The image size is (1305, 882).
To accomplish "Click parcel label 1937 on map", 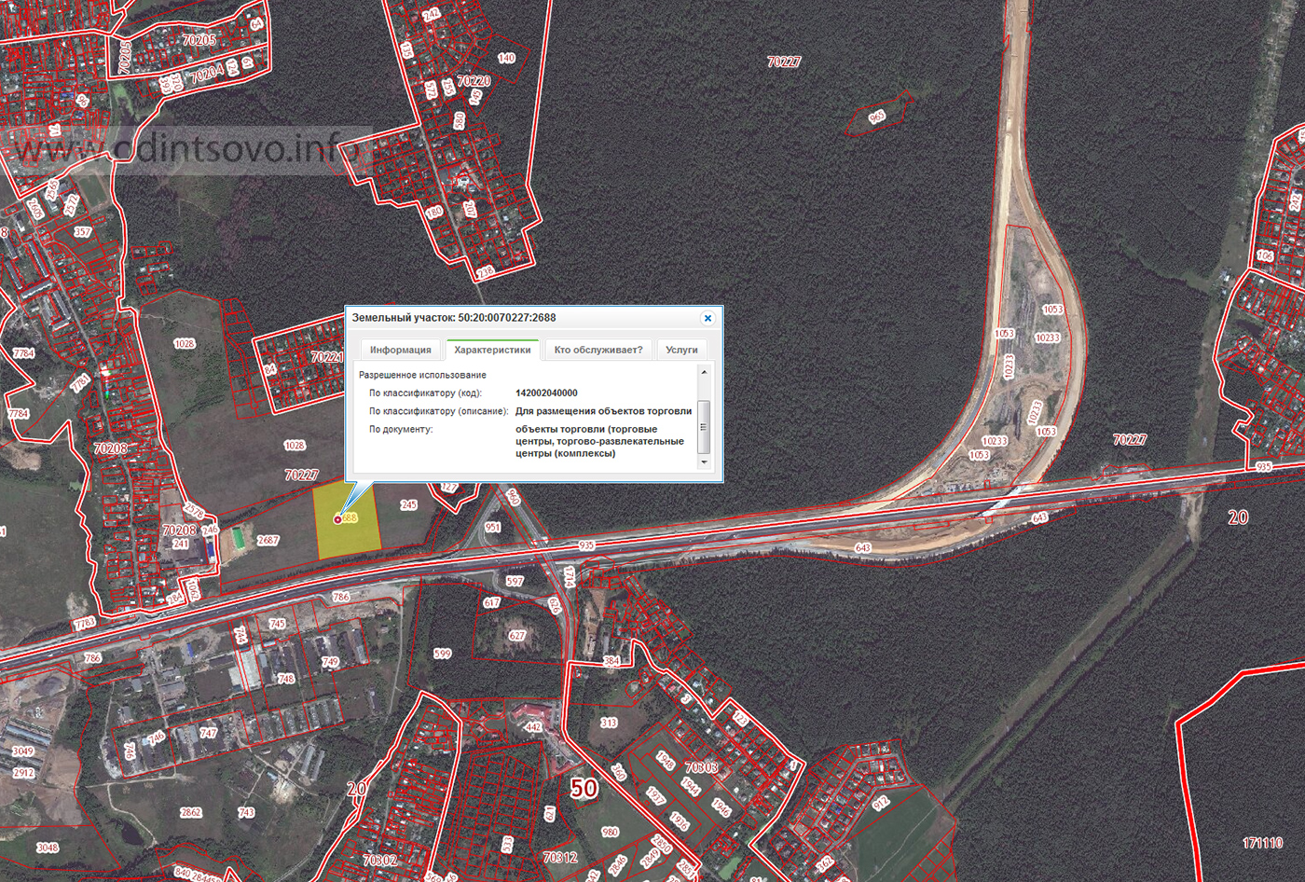I will (655, 795).
